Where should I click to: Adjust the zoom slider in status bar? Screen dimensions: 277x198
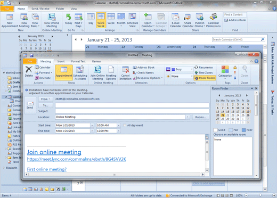260,195
